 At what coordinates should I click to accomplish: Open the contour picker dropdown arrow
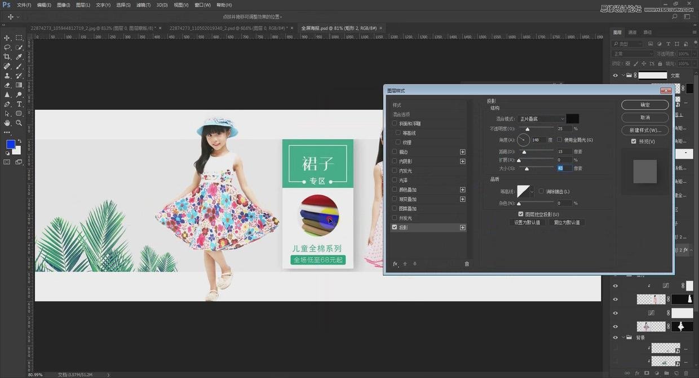click(532, 192)
